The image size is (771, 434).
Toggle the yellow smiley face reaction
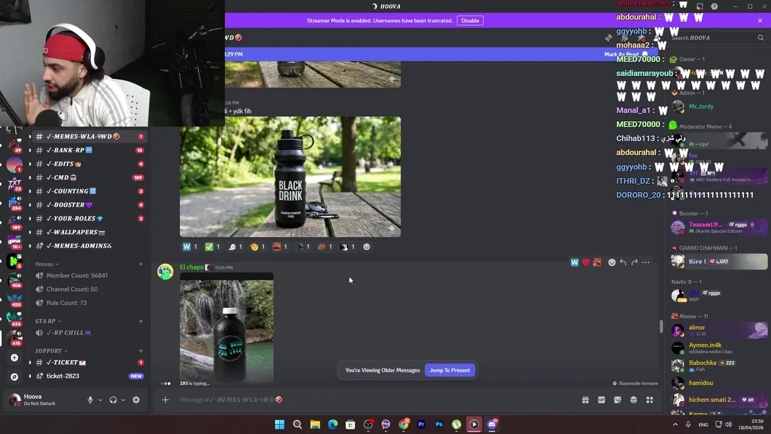(x=258, y=247)
